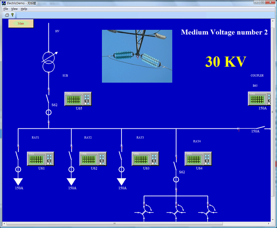
Task: Open the U62 meter panel icon
Action: [93, 159]
